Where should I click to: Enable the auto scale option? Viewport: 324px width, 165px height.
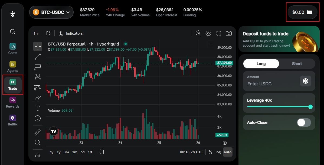click(x=227, y=152)
